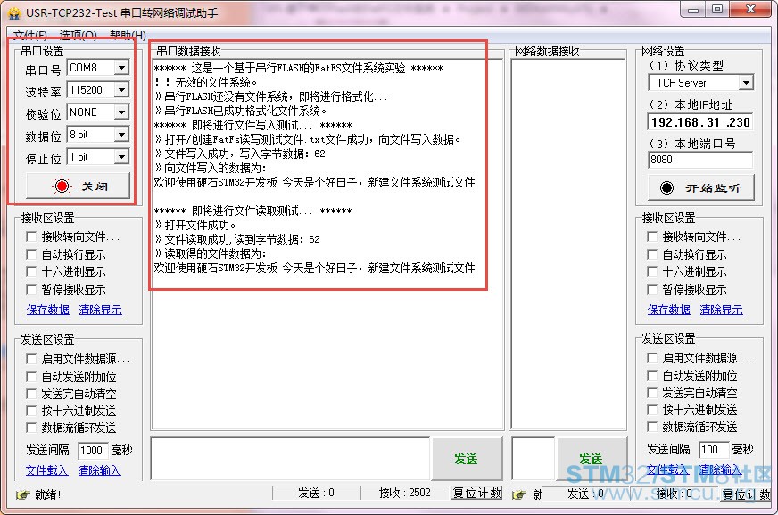
Task: Enable serial 接收转向文件 checkbox
Action: pos(31,237)
